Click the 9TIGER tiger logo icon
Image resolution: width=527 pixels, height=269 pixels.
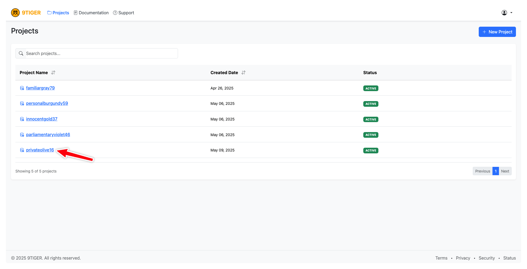(x=15, y=13)
